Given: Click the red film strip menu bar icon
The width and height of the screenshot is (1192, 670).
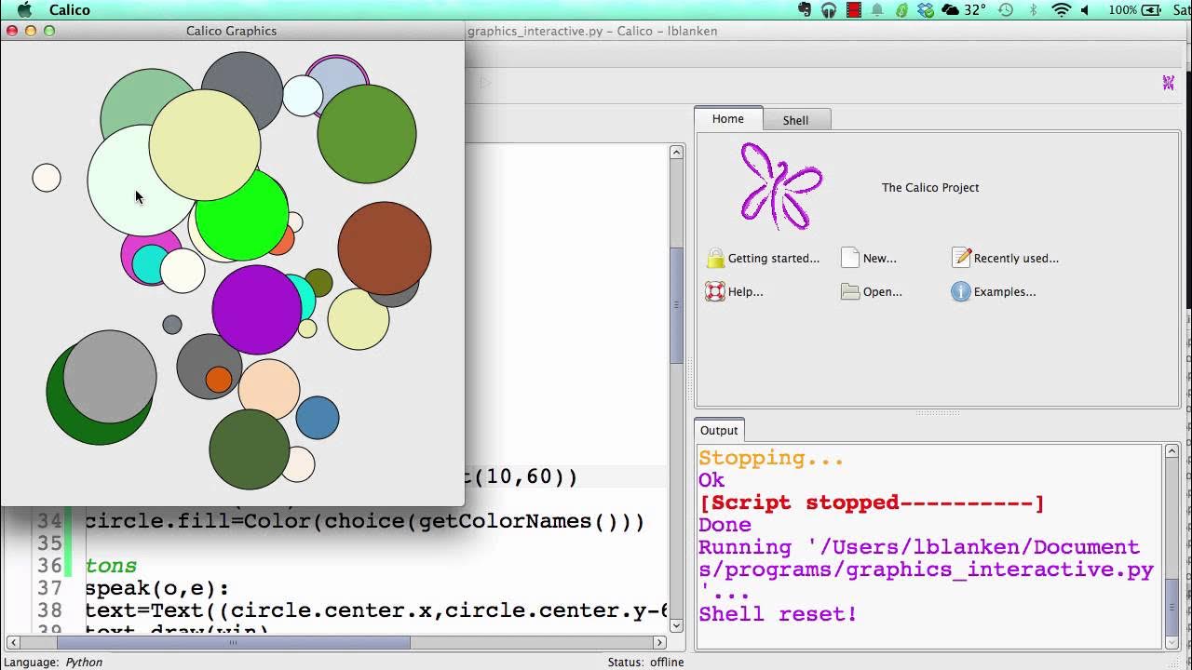Looking at the screenshot, I should [853, 10].
